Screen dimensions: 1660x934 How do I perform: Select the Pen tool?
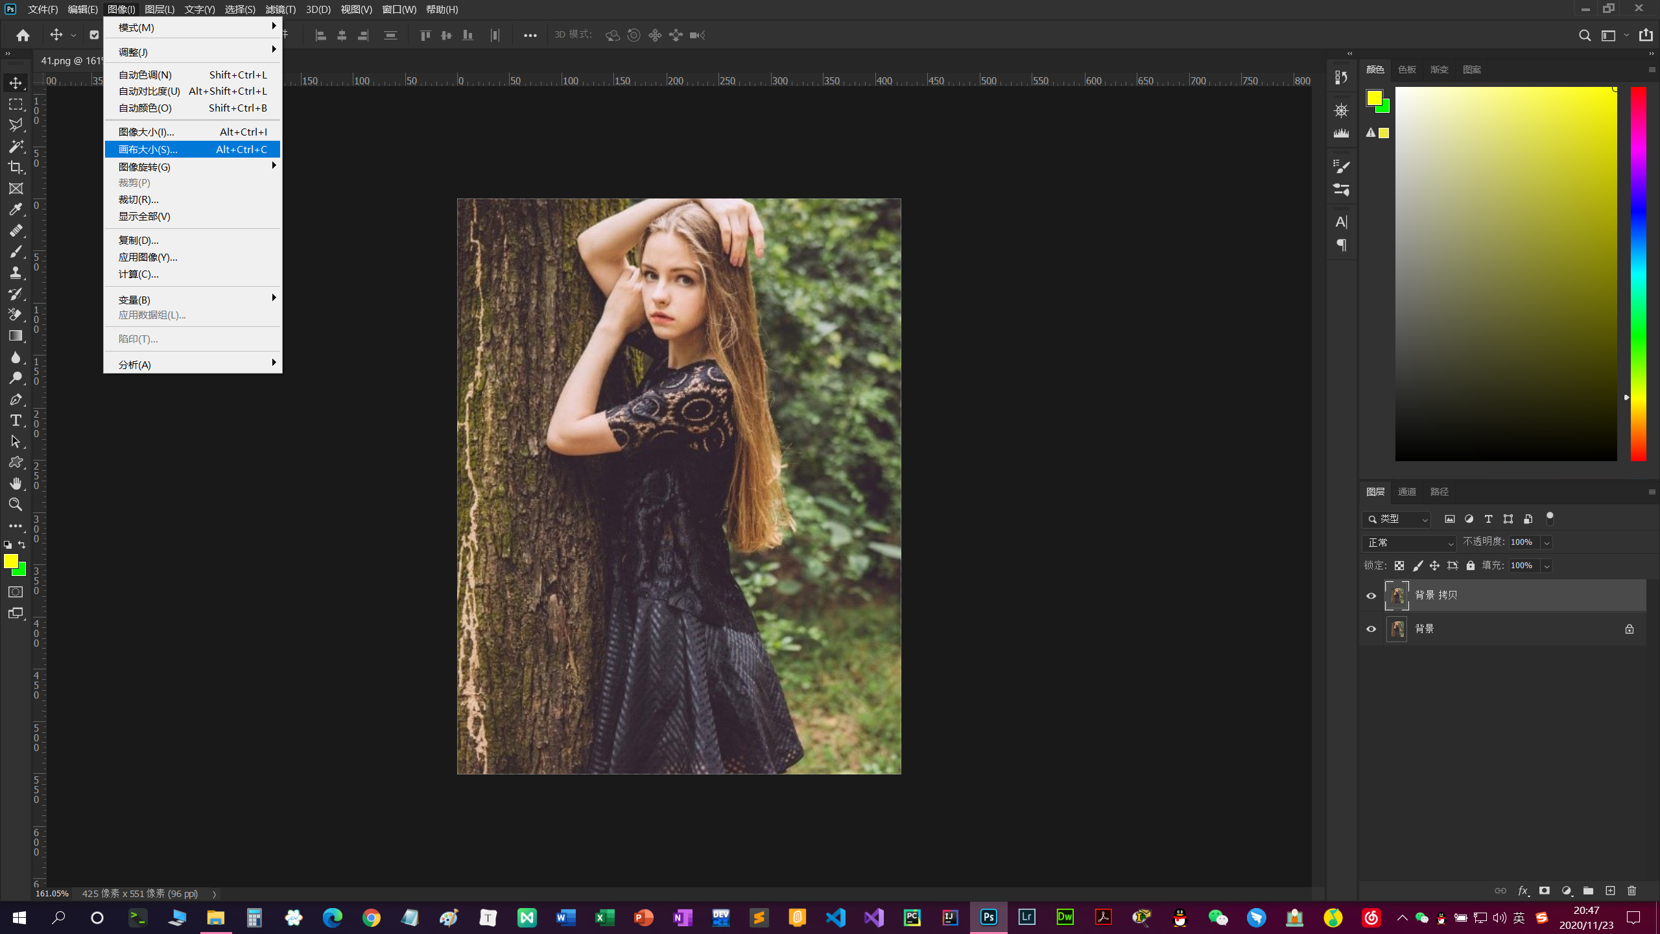click(x=16, y=400)
